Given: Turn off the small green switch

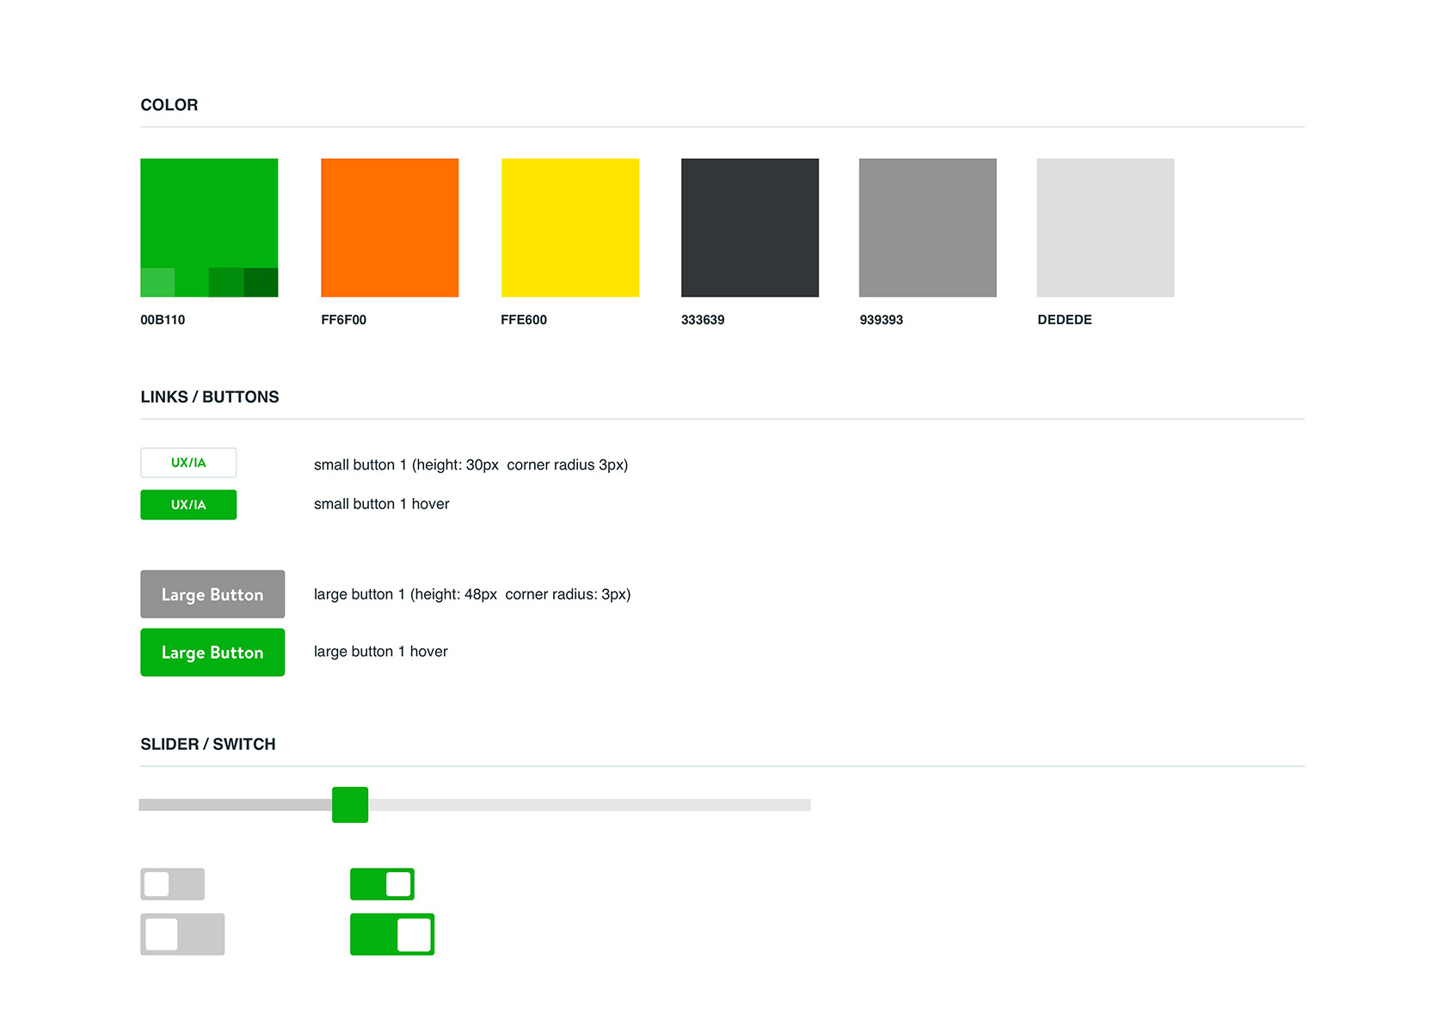Looking at the screenshot, I should tap(383, 884).
